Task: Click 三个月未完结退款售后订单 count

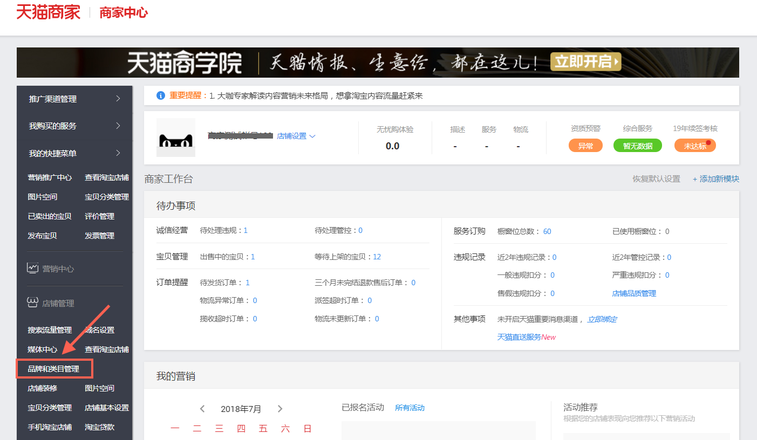Action: pos(413,283)
